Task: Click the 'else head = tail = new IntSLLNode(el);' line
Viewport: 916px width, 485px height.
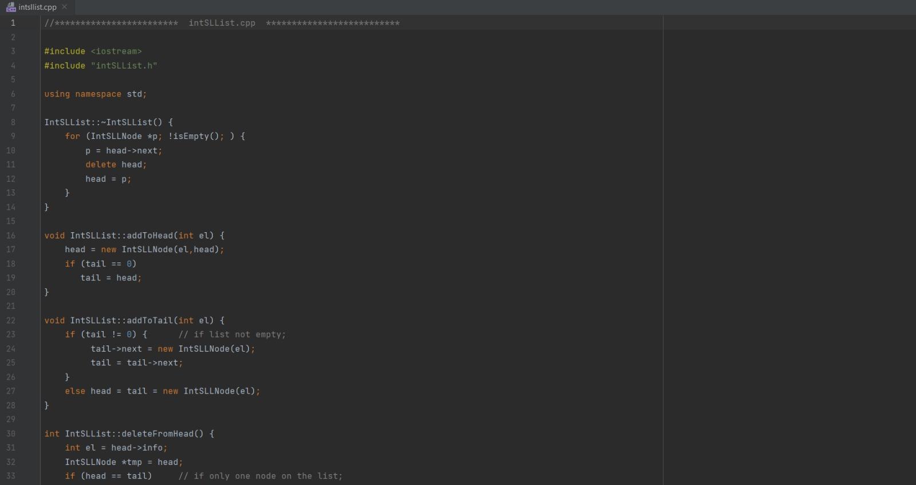Action: pos(163,391)
